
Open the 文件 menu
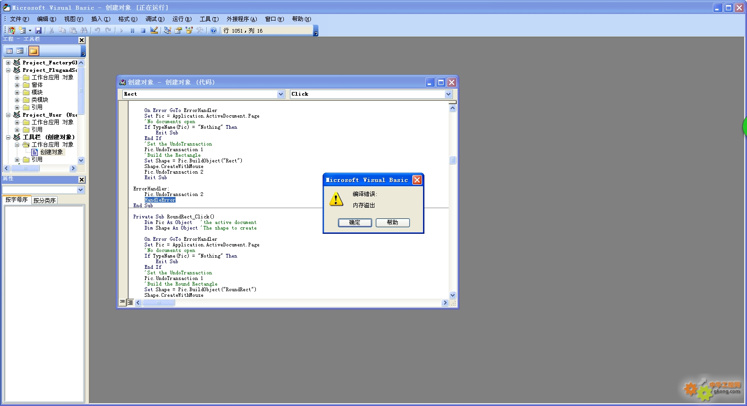pos(19,19)
